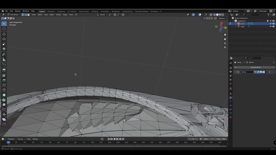Select the Cursor tool
Screen dimensions: 276x155
(4, 29)
